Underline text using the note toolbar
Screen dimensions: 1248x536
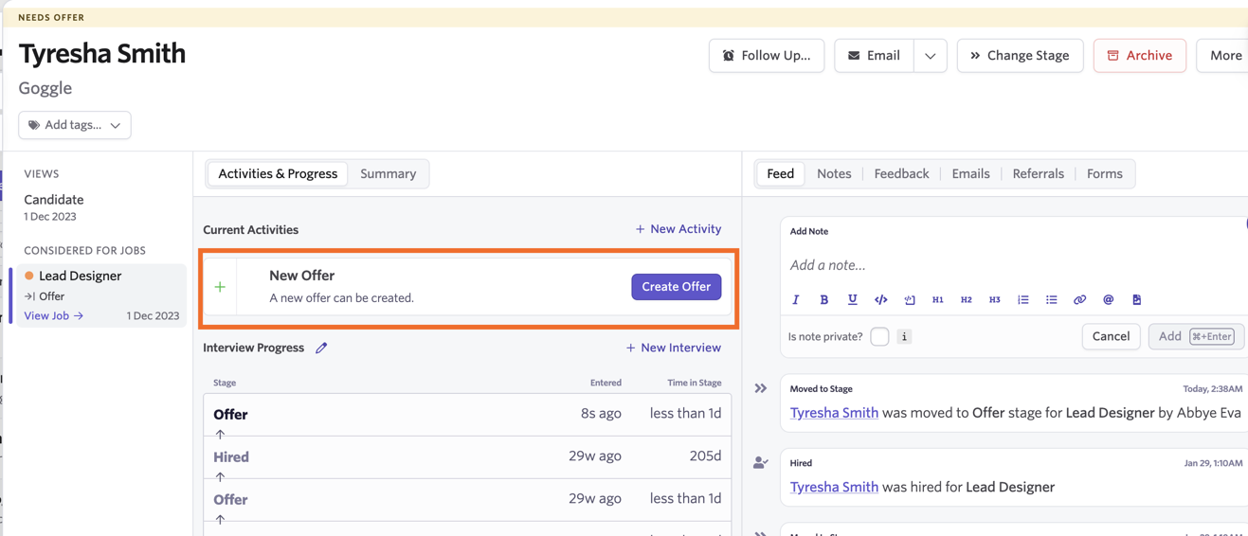click(852, 300)
